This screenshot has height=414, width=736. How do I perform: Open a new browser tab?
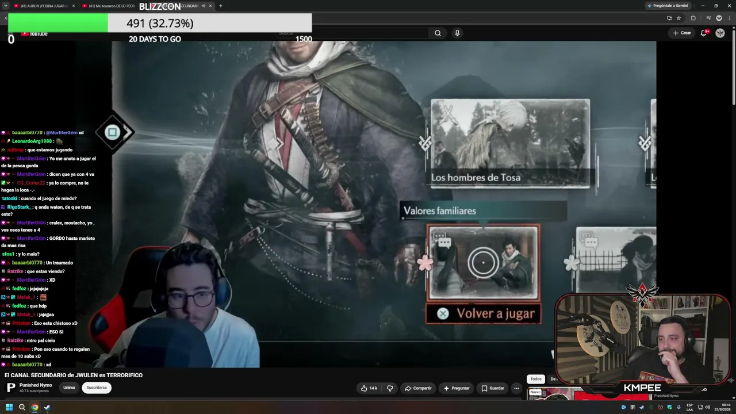coord(221,6)
